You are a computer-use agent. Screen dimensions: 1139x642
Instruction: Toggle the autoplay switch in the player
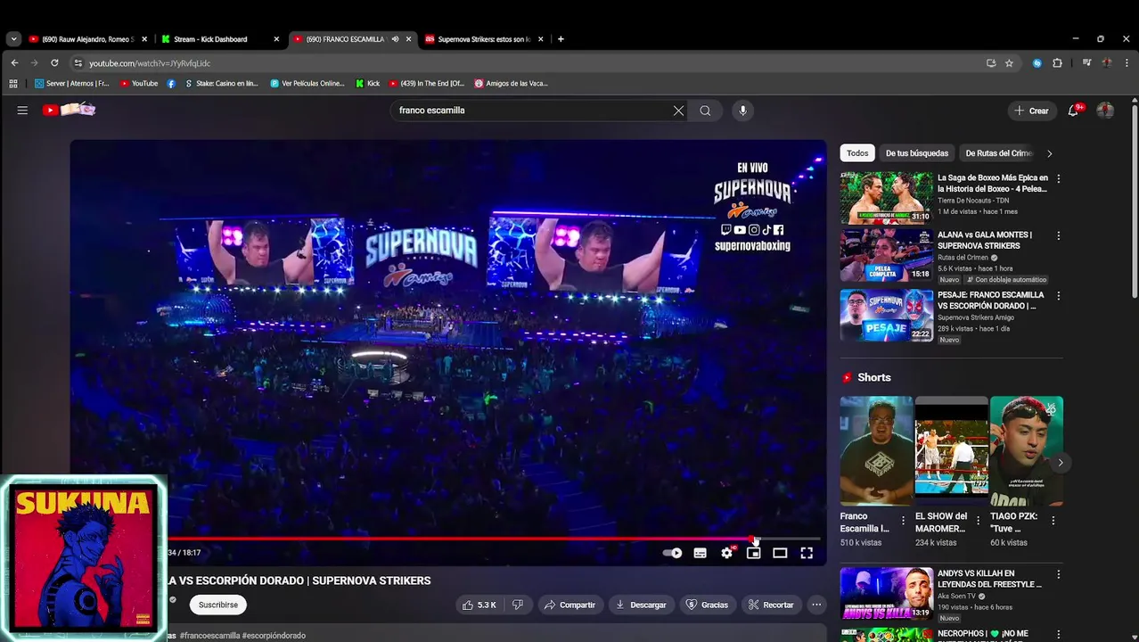tap(673, 553)
